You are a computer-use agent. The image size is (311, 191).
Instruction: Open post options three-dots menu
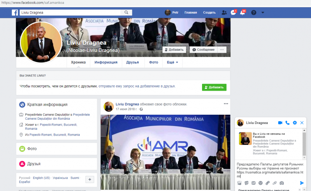click(x=226, y=104)
